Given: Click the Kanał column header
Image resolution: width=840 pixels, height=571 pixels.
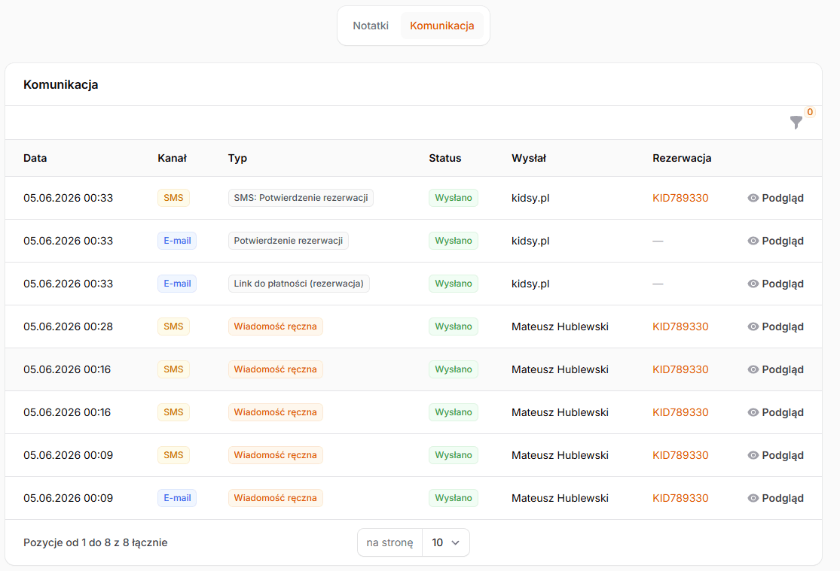Looking at the screenshot, I should 172,158.
